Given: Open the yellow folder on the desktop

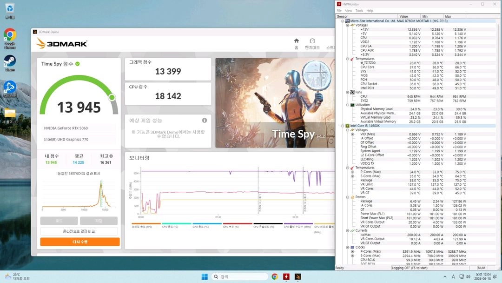Looking at the screenshot, I should click(x=10, y=116).
